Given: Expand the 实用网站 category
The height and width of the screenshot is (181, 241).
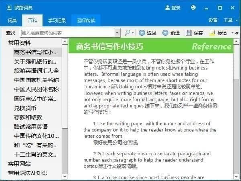Looking at the screenshot, I should [19, 164].
